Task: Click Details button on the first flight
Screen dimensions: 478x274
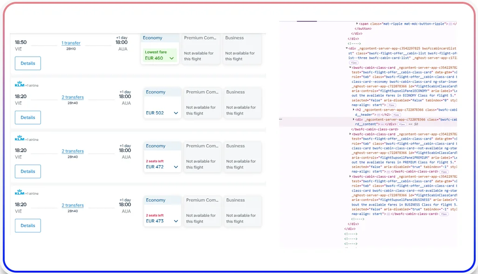Action: point(27,63)
